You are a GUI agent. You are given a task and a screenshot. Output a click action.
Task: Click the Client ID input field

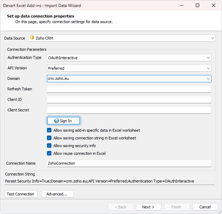129,99
